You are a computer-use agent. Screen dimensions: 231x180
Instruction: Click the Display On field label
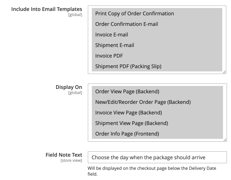(x=68, y=87)
